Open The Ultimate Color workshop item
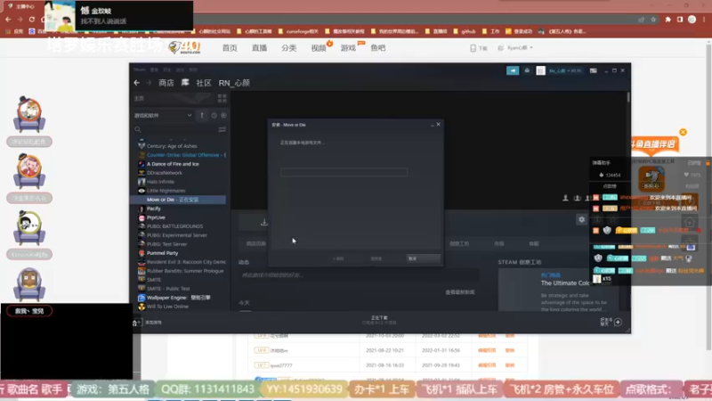This screenshot has height=401, width=712. [565, 282]
